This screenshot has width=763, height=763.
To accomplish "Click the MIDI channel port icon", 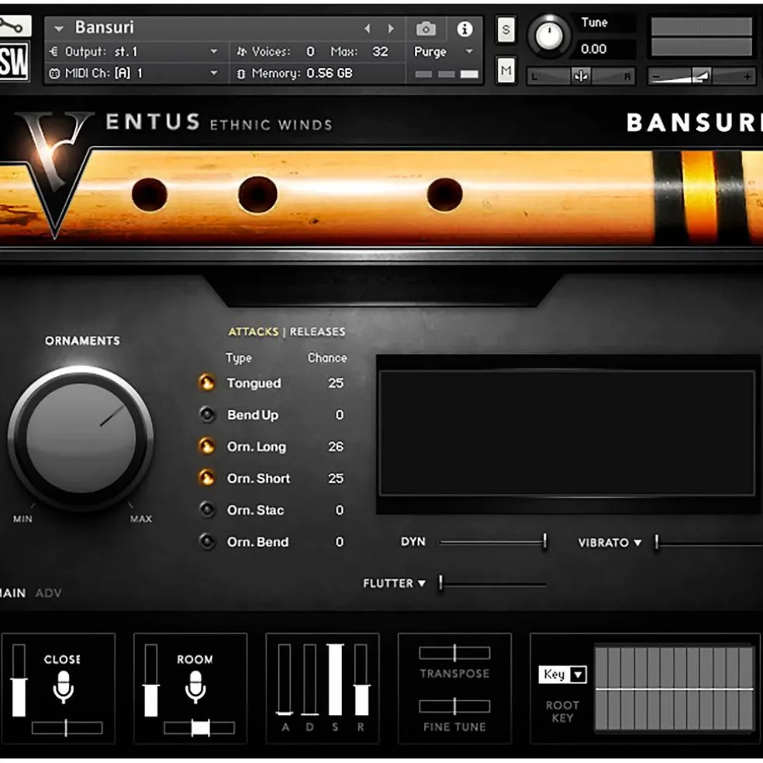I will point(54,74).
